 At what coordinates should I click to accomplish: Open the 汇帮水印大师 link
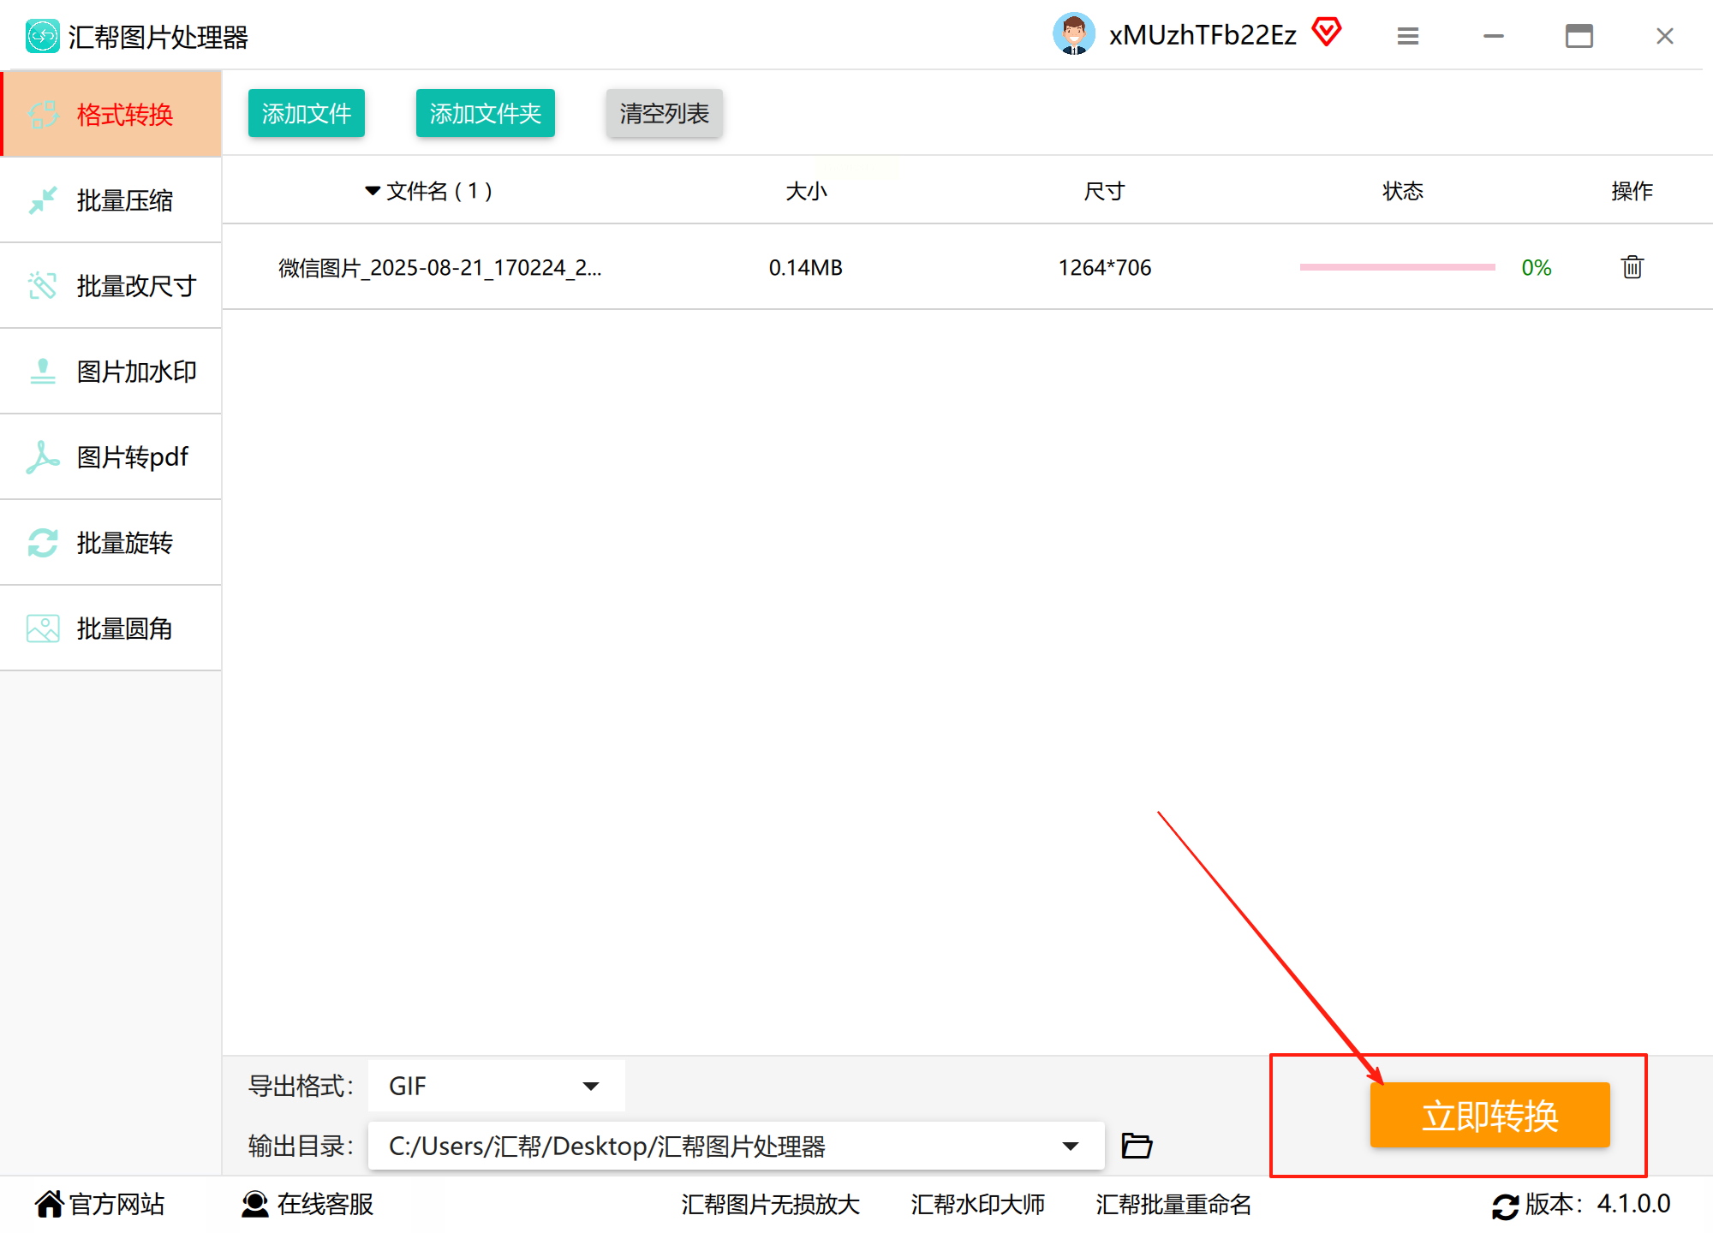point(977,1204)
